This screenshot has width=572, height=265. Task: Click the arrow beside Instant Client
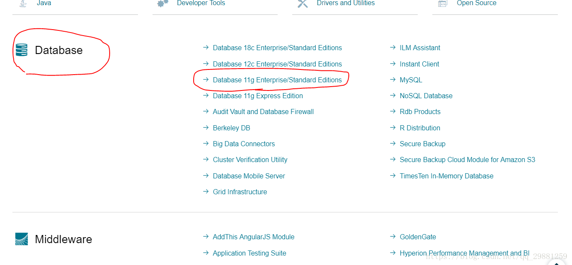tap(393, 63)
